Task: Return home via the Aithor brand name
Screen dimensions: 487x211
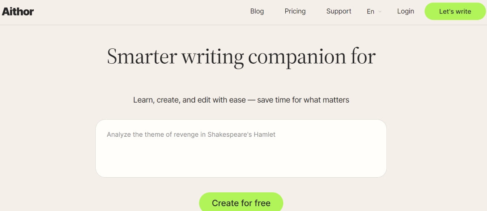Action: (18, 11)
